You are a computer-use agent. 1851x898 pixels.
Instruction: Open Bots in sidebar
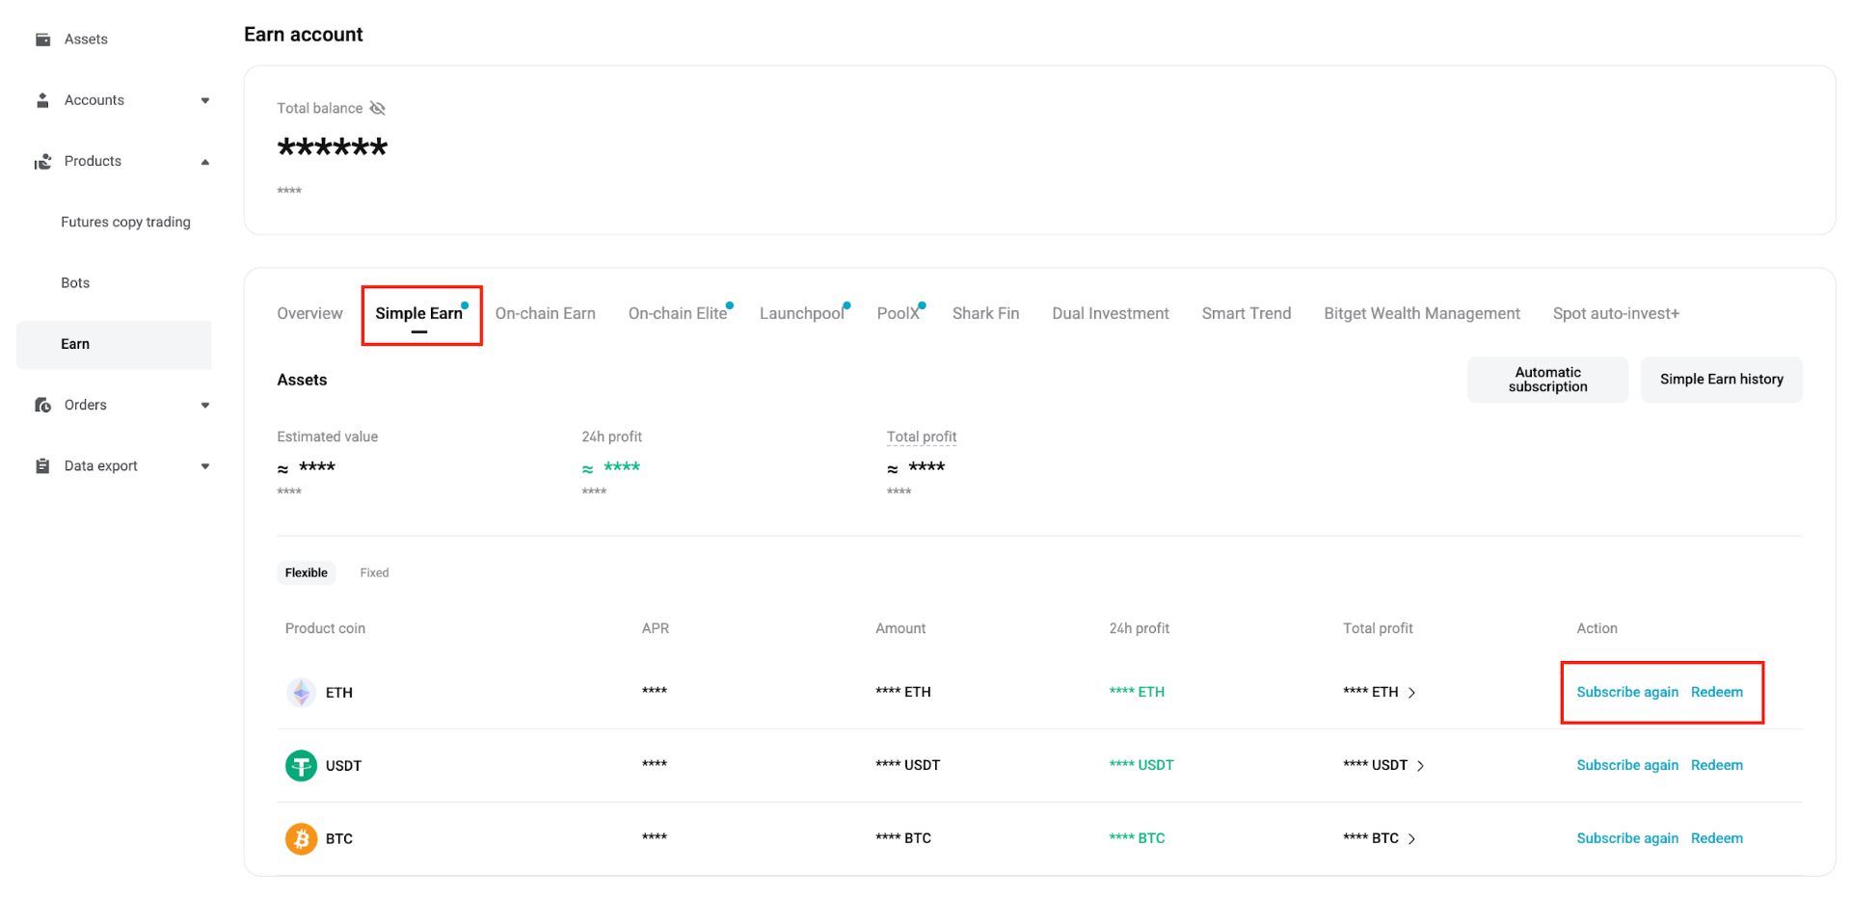tap(75, 283)
